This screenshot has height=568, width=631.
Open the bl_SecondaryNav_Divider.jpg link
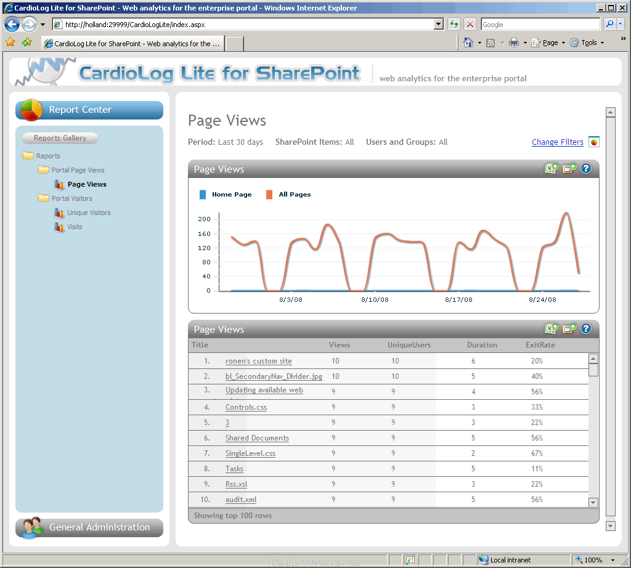[x=274, y=376]
